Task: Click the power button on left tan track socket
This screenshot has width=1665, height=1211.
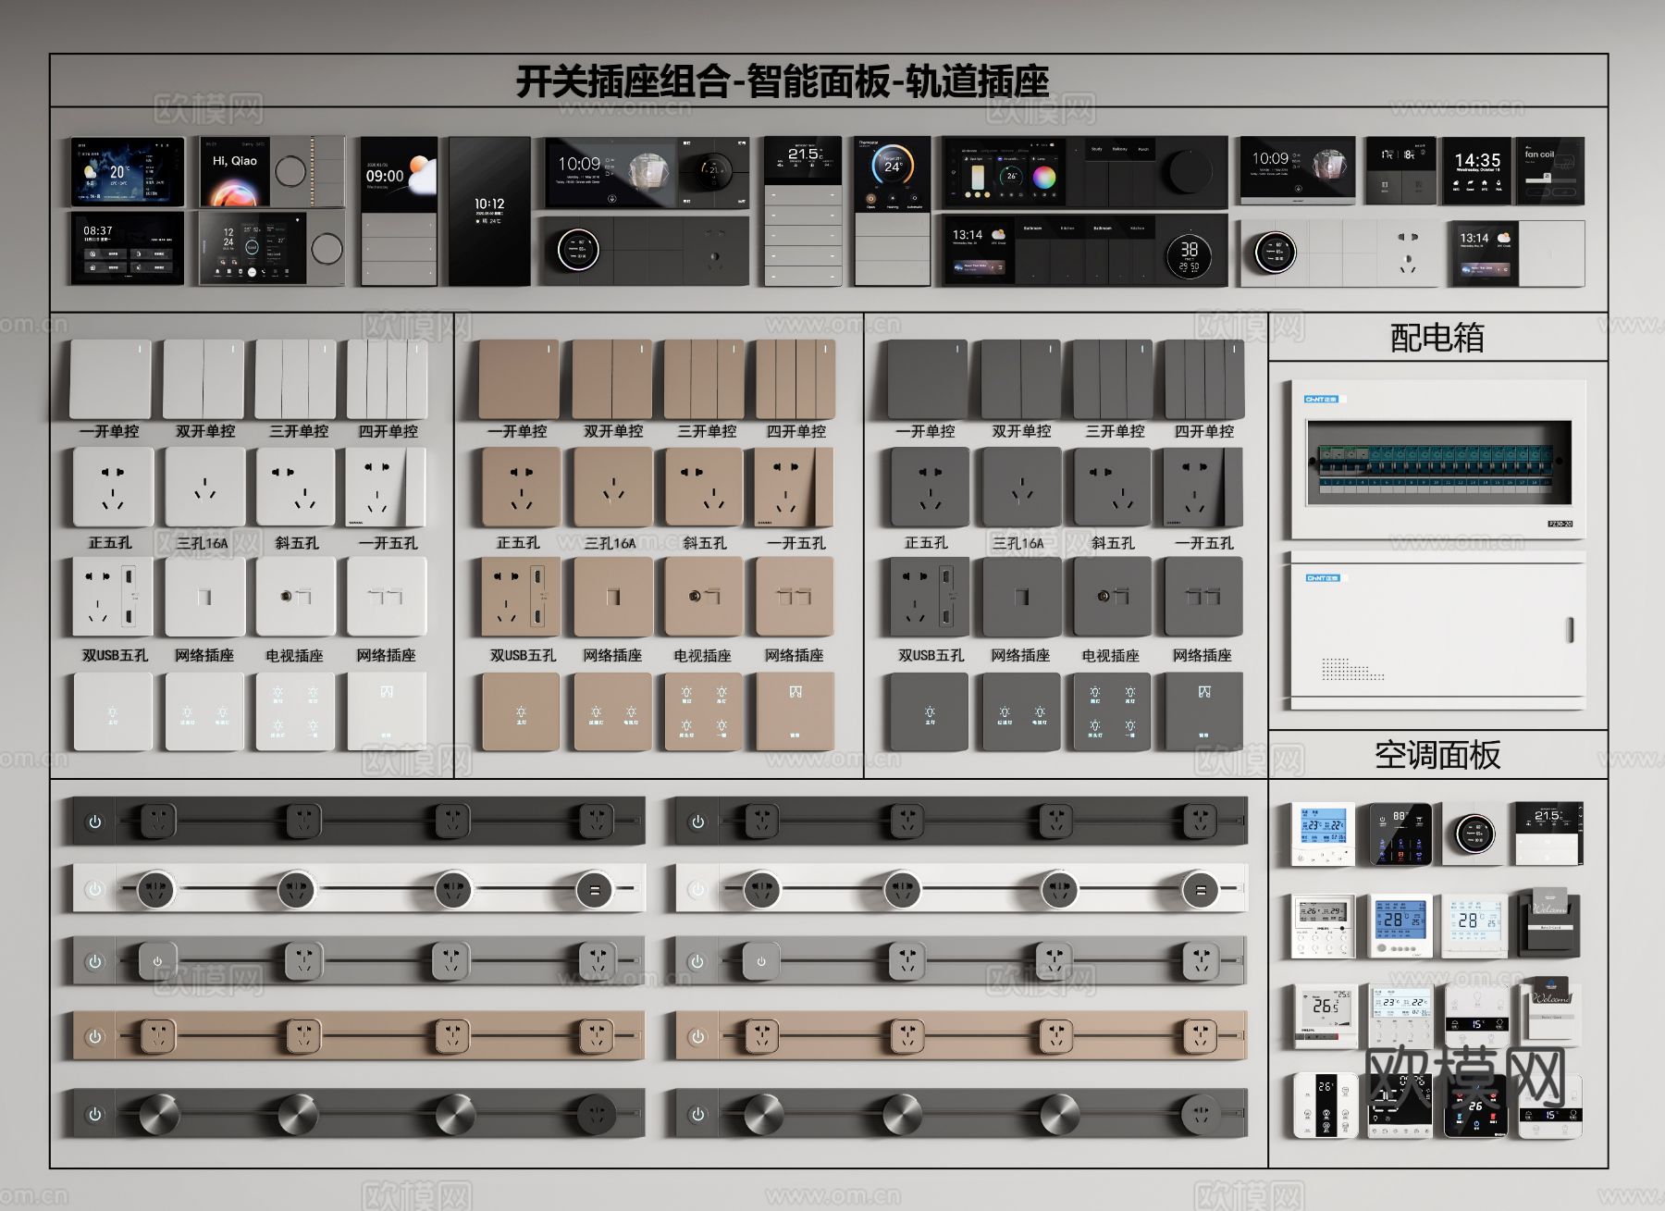Action: pos(94,1036)
